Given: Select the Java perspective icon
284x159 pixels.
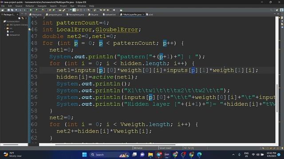Looking at the screenshot, I should (x=282, y=10).
